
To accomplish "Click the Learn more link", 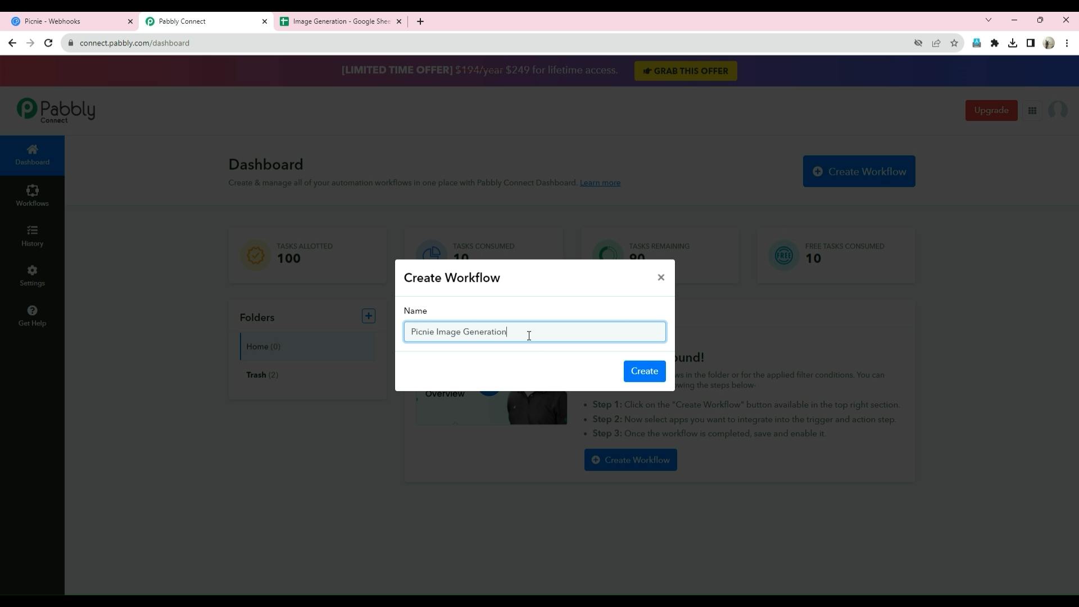I will pyautogui.click(x=600, y=182).
